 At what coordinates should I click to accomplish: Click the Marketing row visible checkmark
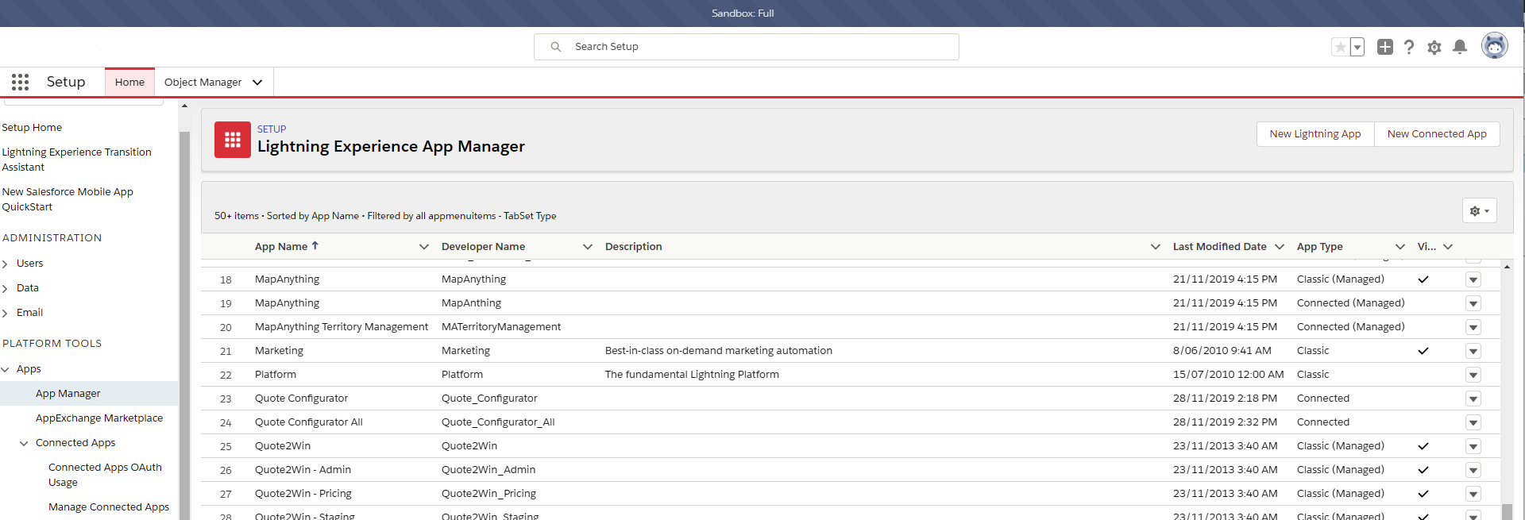1423,351
